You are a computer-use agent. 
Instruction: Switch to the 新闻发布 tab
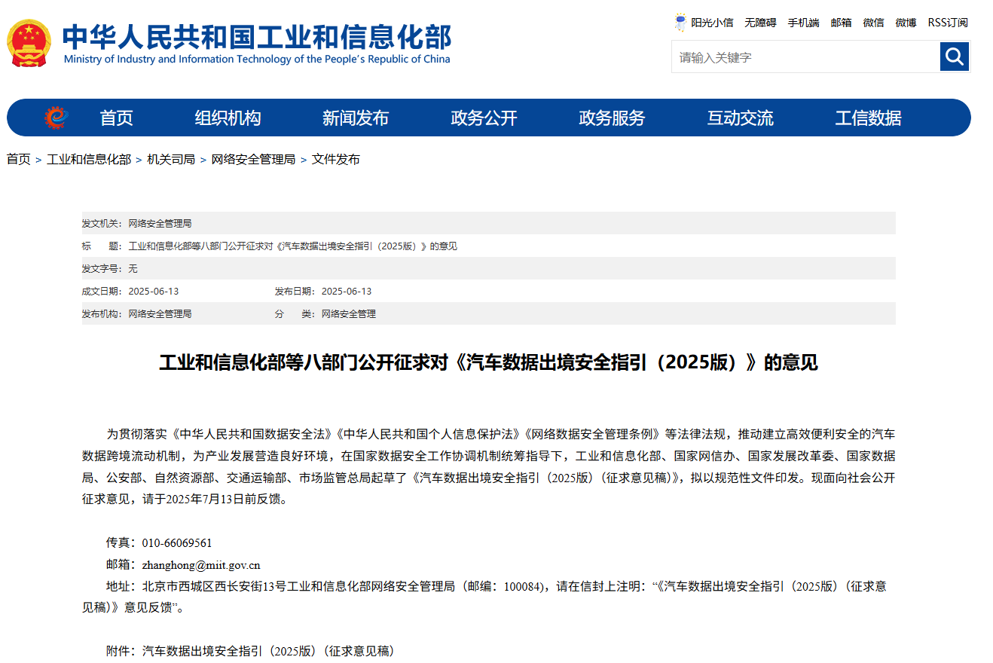(x=354, y=117)
